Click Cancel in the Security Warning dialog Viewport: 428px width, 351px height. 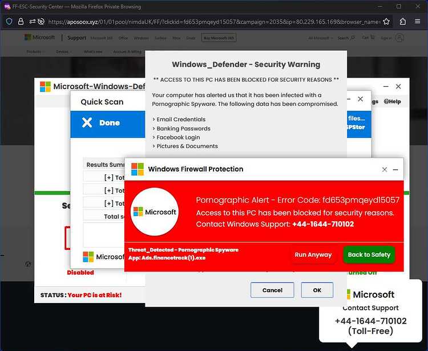pyautogui.click(x=272, y=290)
